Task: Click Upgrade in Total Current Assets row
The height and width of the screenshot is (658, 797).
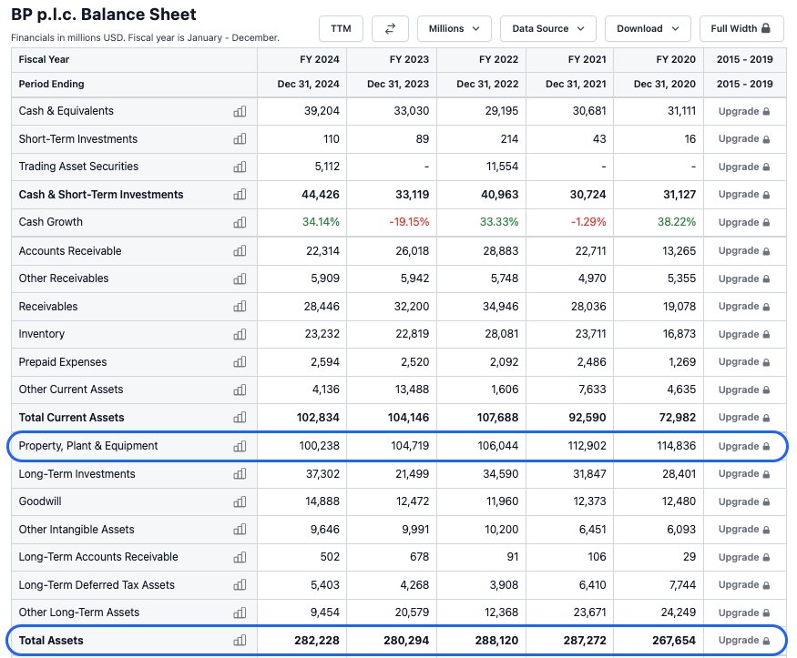Action: [x=744, y=418]
